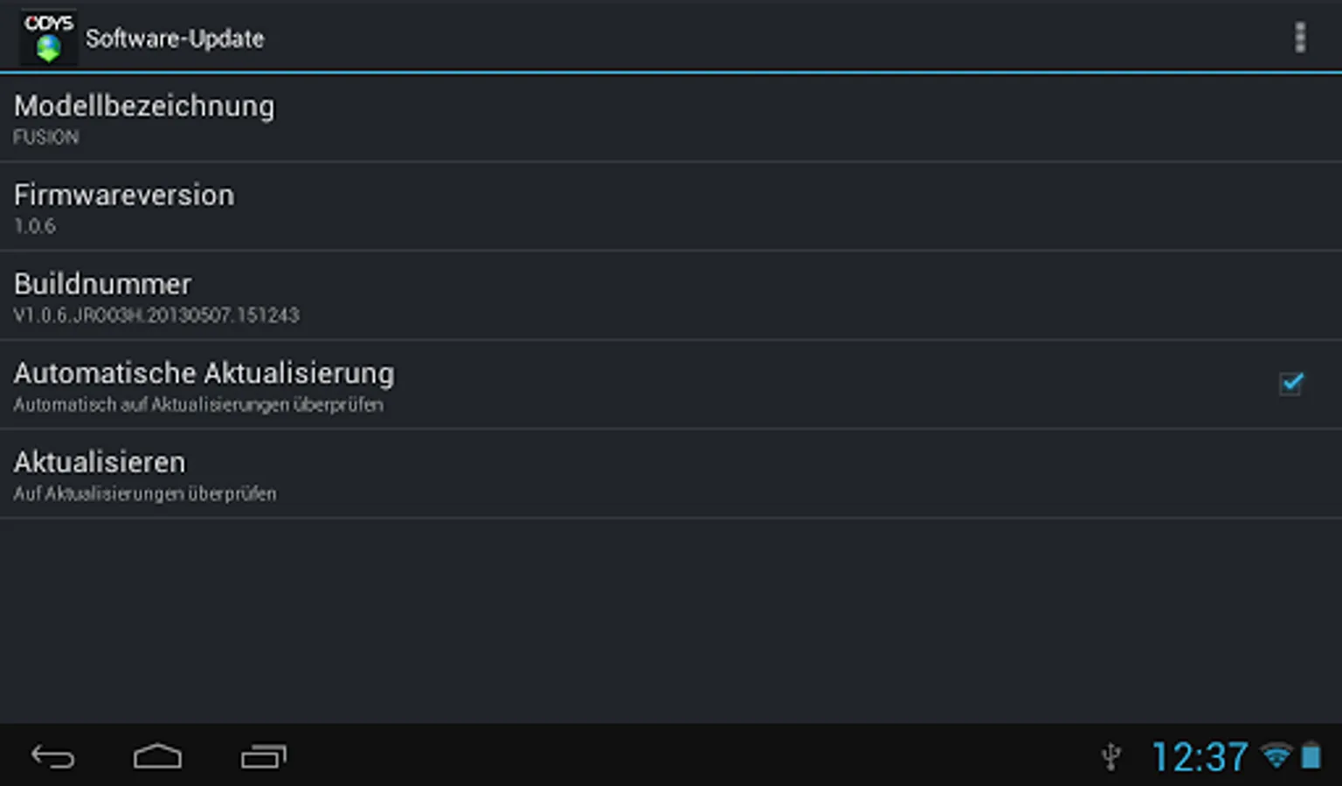Click the Wi-Fi signal status icon
Viewport: 1342px width, 786px height.
(1276, 755)
